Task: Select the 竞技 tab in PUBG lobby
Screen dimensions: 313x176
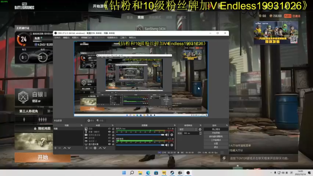Action: (x=141, y=17)
